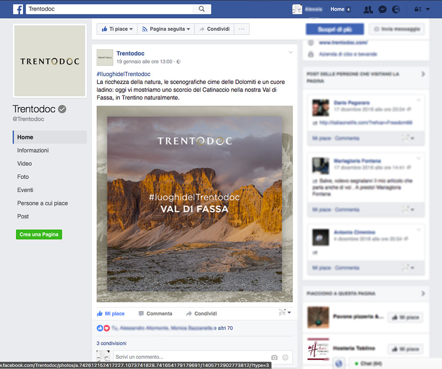The height and width of the screenshot is (369, 442).
Task: Expand the visitor posts section arrow
Action: coord(423,74)
